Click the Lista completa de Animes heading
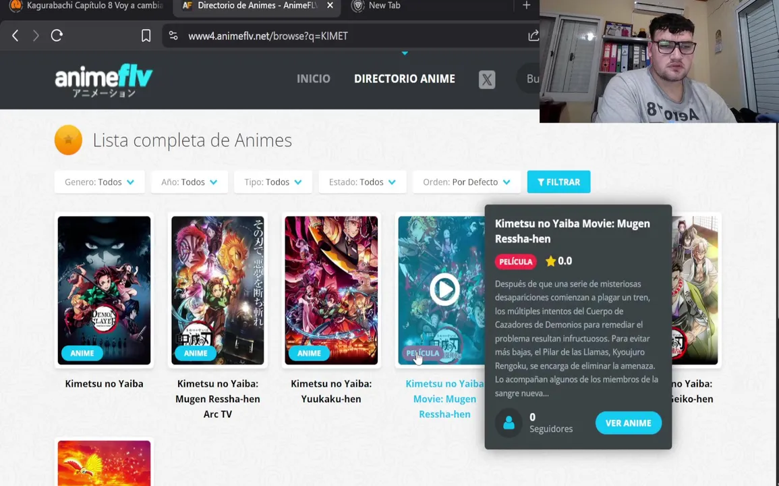The height and width of the screenshot is (486, 779). click(192, 140)
